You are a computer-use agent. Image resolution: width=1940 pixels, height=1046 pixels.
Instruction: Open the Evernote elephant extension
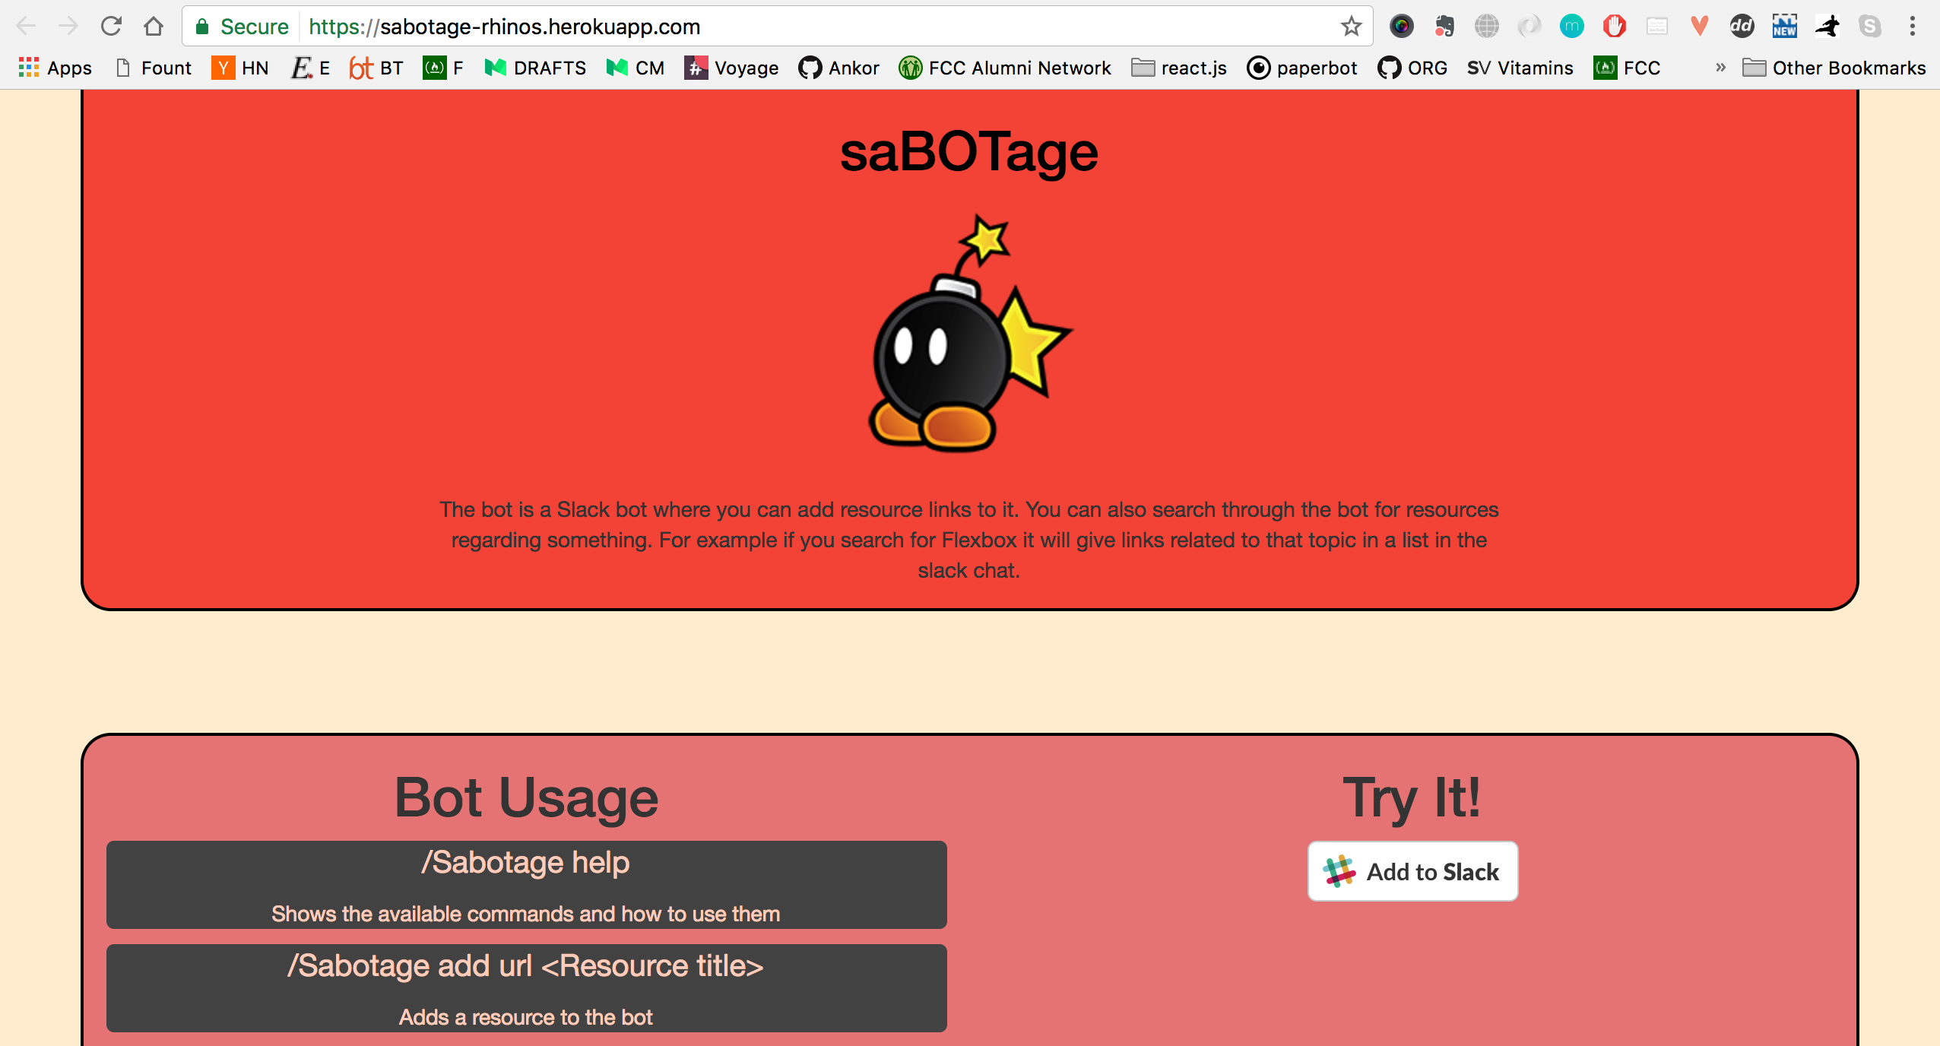(1444, 27)
